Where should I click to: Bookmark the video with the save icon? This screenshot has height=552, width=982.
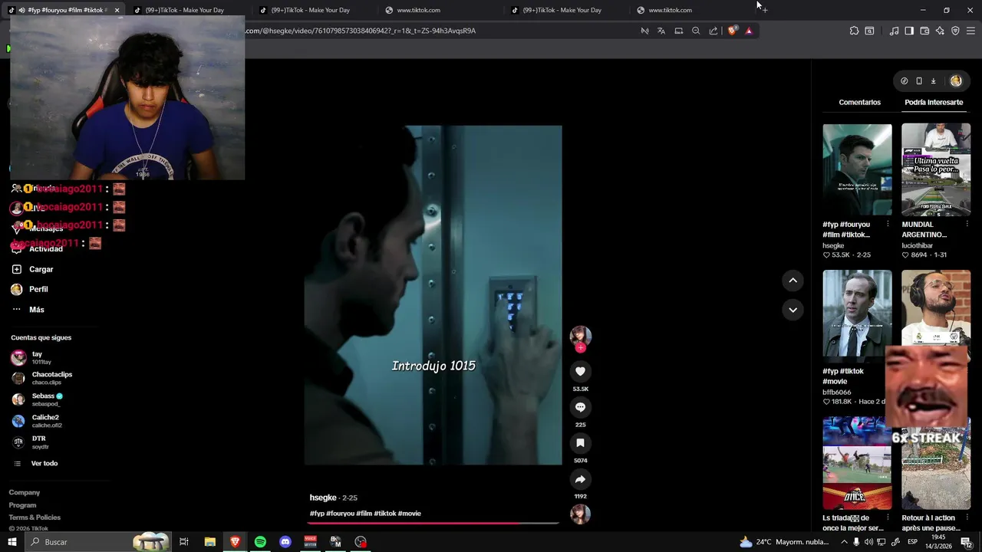(580, 443)
